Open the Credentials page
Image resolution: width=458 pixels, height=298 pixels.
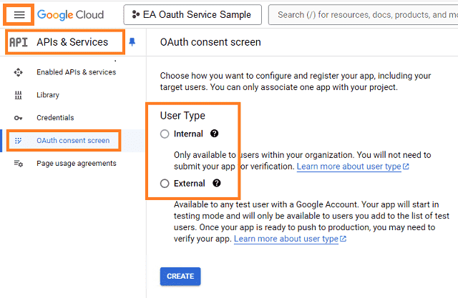55,118
